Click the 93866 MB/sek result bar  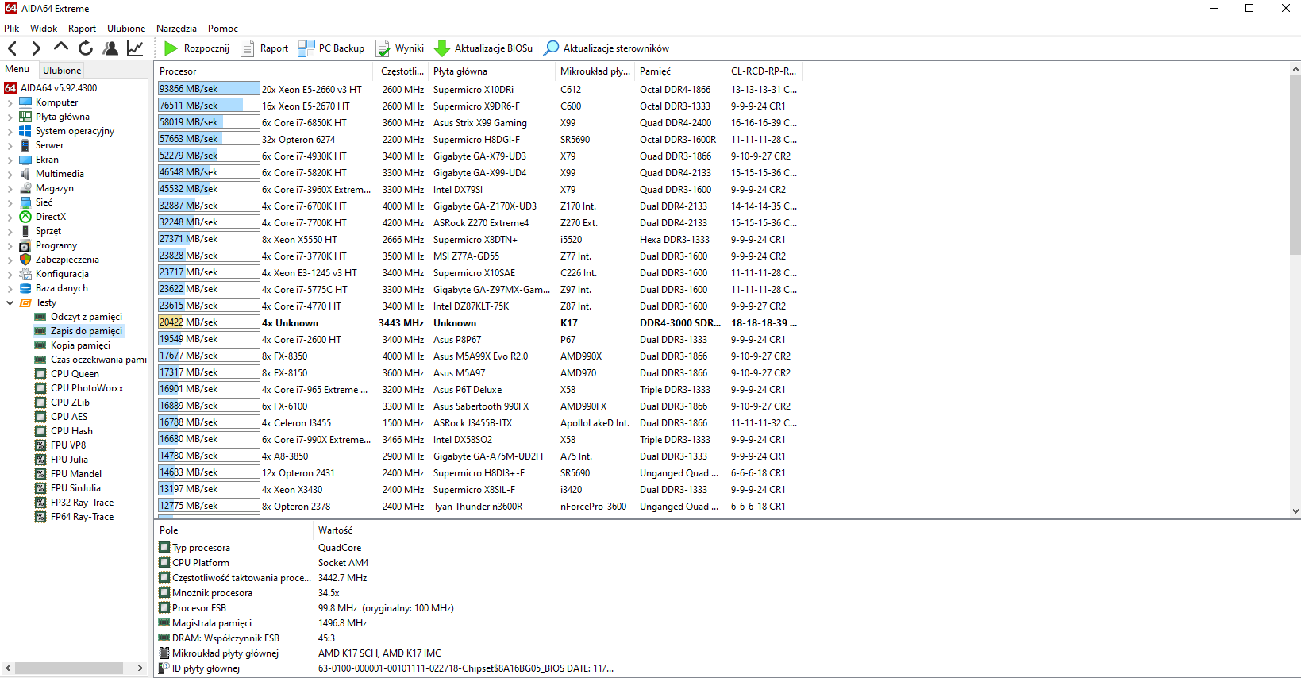(209, 89)
